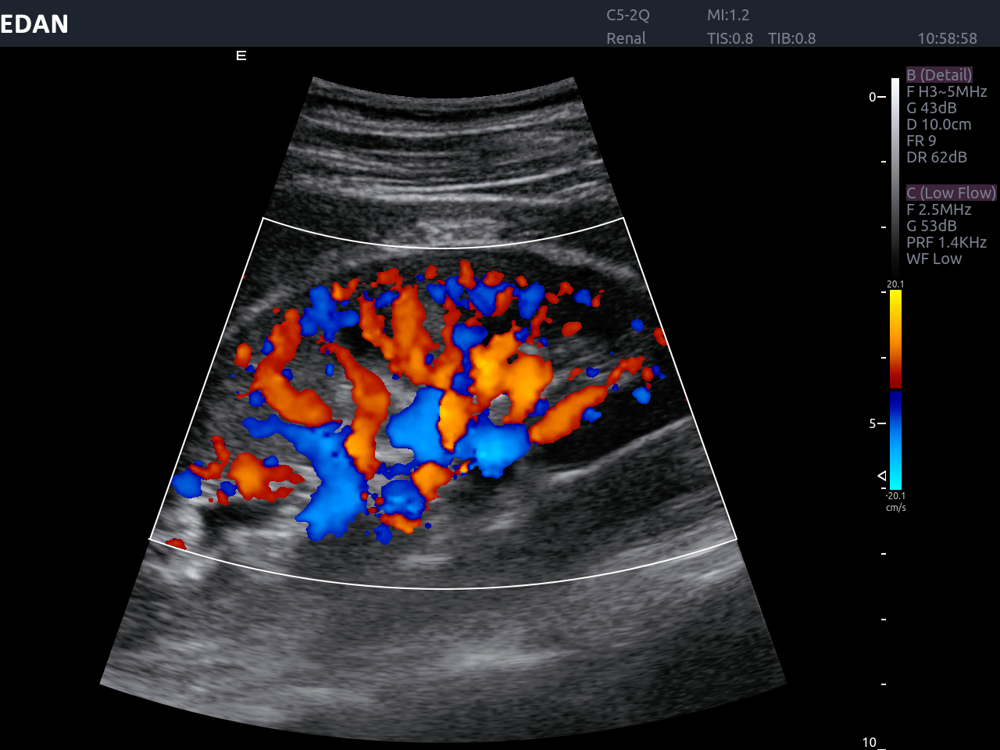1000x750 pixels.
Task: Select the Renal exam preset
Action: (626, 37)
